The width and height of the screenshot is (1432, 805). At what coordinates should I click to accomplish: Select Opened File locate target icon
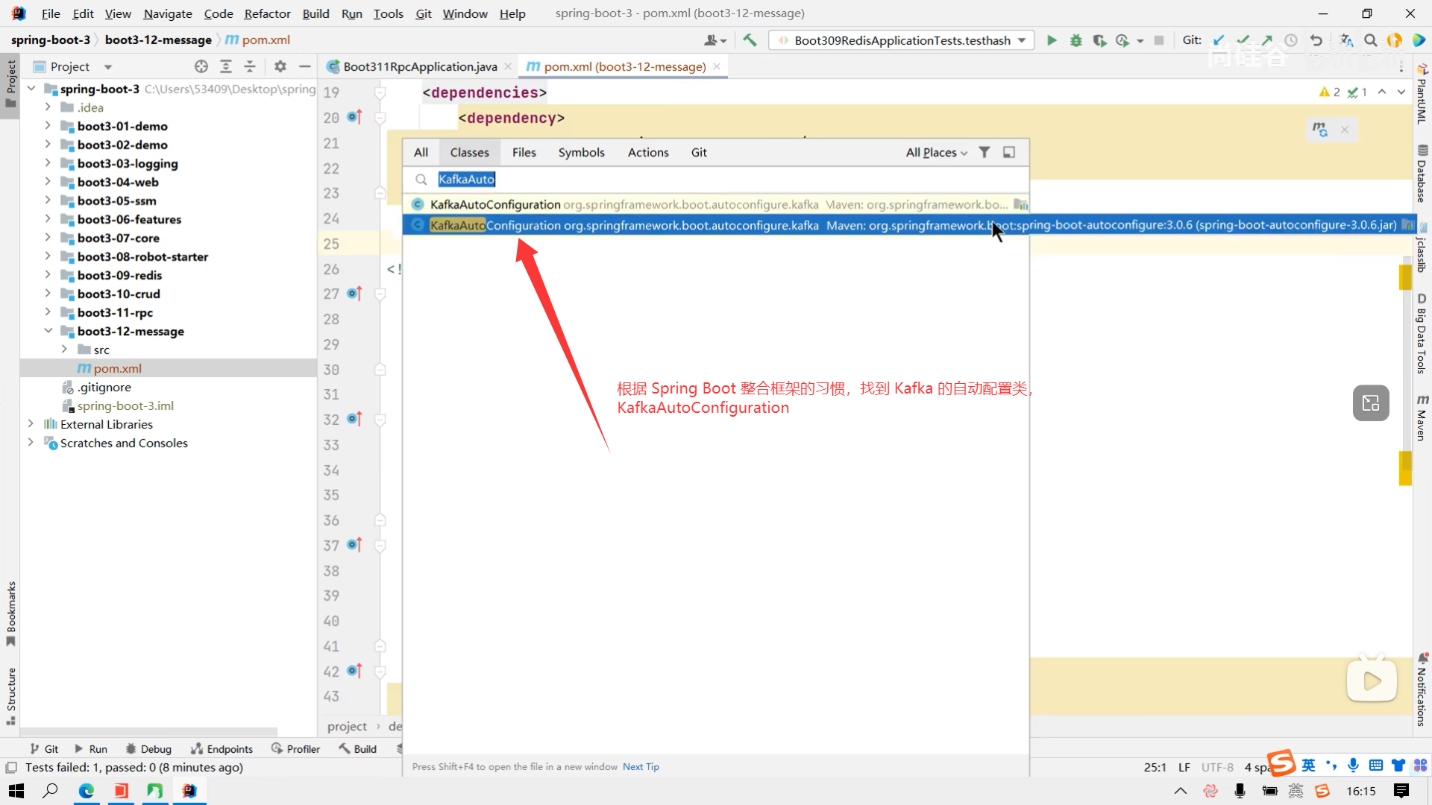(201, 66)
